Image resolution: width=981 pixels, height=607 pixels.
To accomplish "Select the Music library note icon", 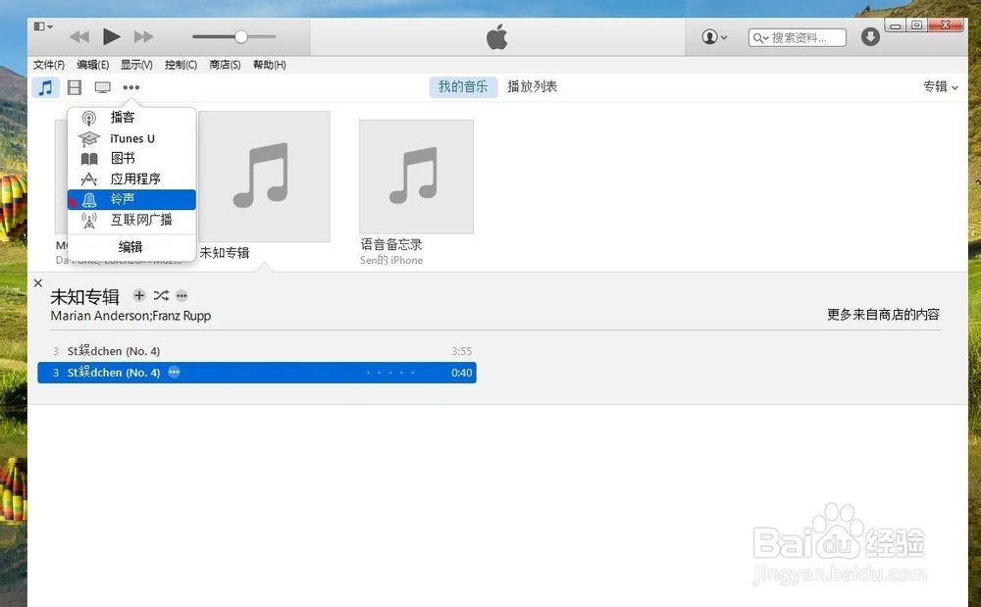I will coord(45,87).
